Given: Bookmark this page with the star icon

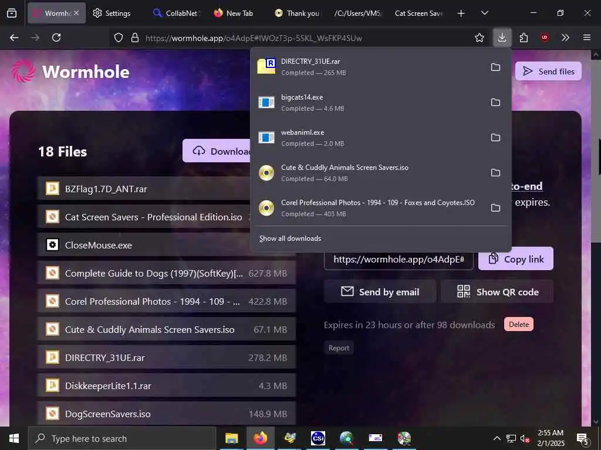Looking at the screenshot, I should (480, 37).
